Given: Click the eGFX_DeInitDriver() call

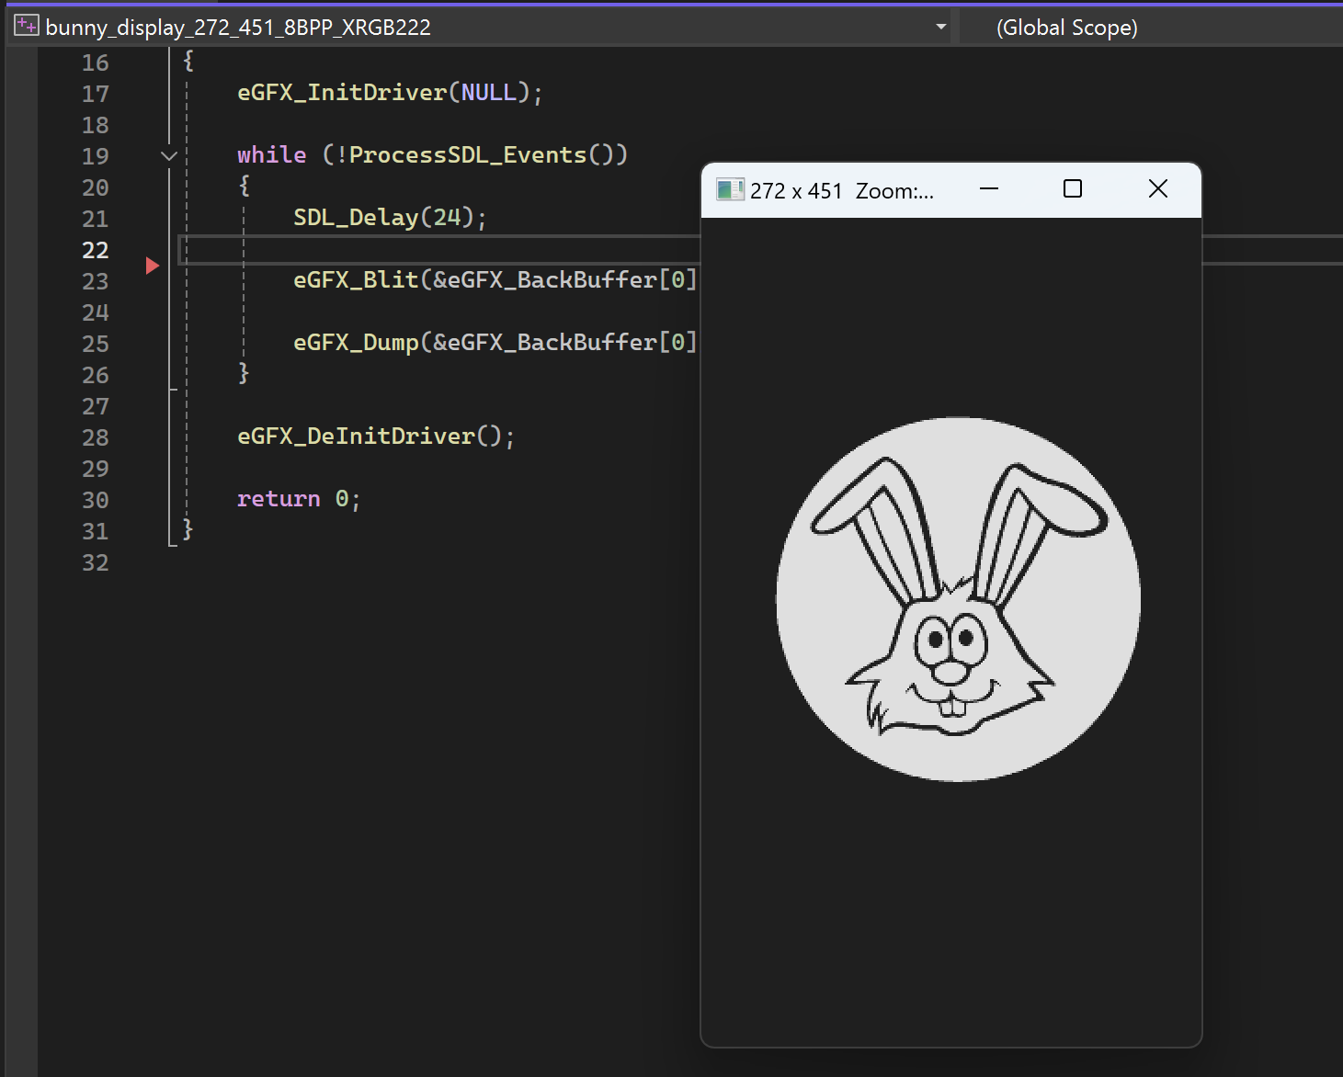Looking at the screenshot, I should pos(368,436).
